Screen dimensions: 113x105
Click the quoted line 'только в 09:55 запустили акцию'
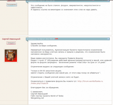46,71
